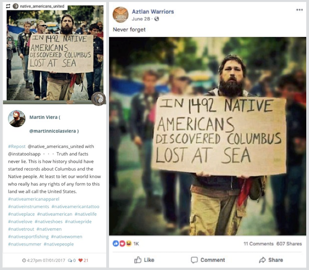Click the blue like reaction icon
The height and width of the screenshot is (270, 309).
tap(116, 244)
